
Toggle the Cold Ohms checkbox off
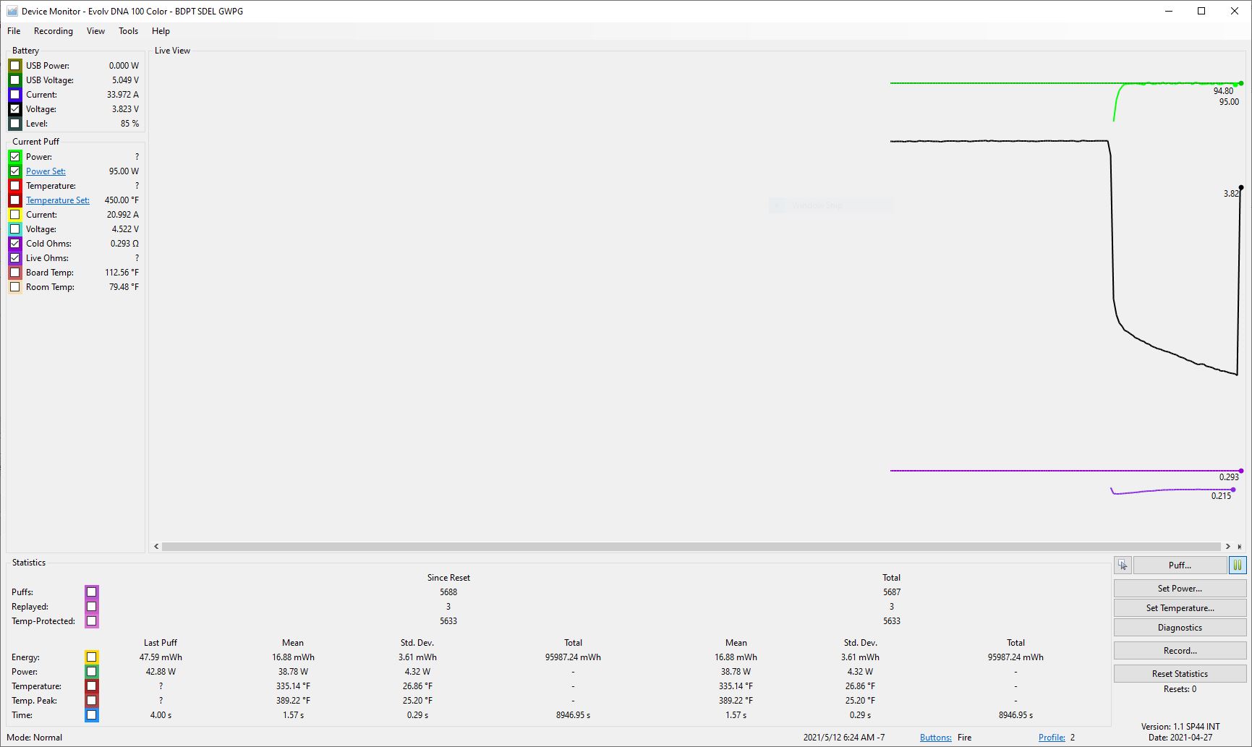tap(15, 244)
